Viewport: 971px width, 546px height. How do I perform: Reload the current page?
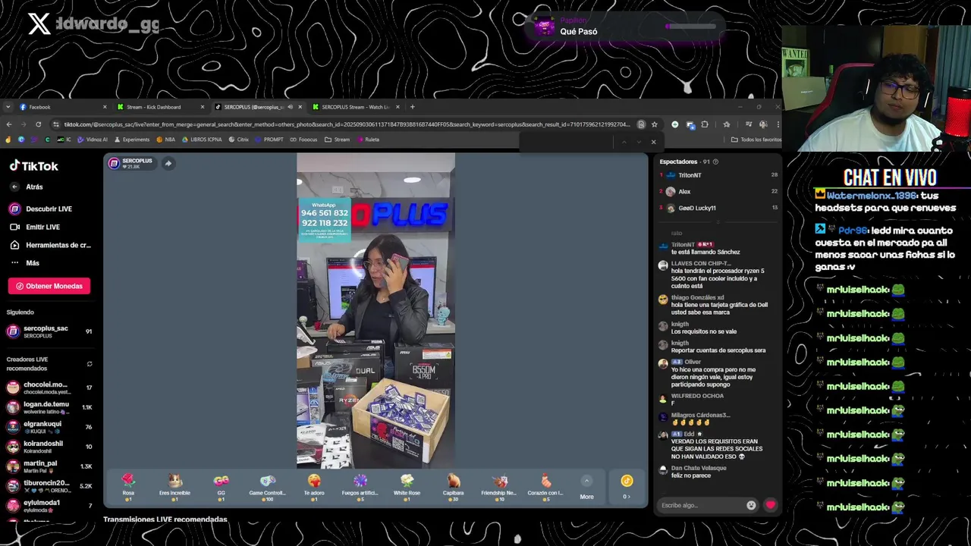pos(38,124)
